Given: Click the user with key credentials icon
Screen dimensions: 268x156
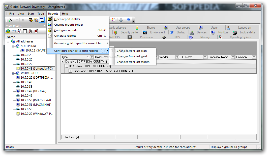Looking at the screenshot, I should point(31,20).
